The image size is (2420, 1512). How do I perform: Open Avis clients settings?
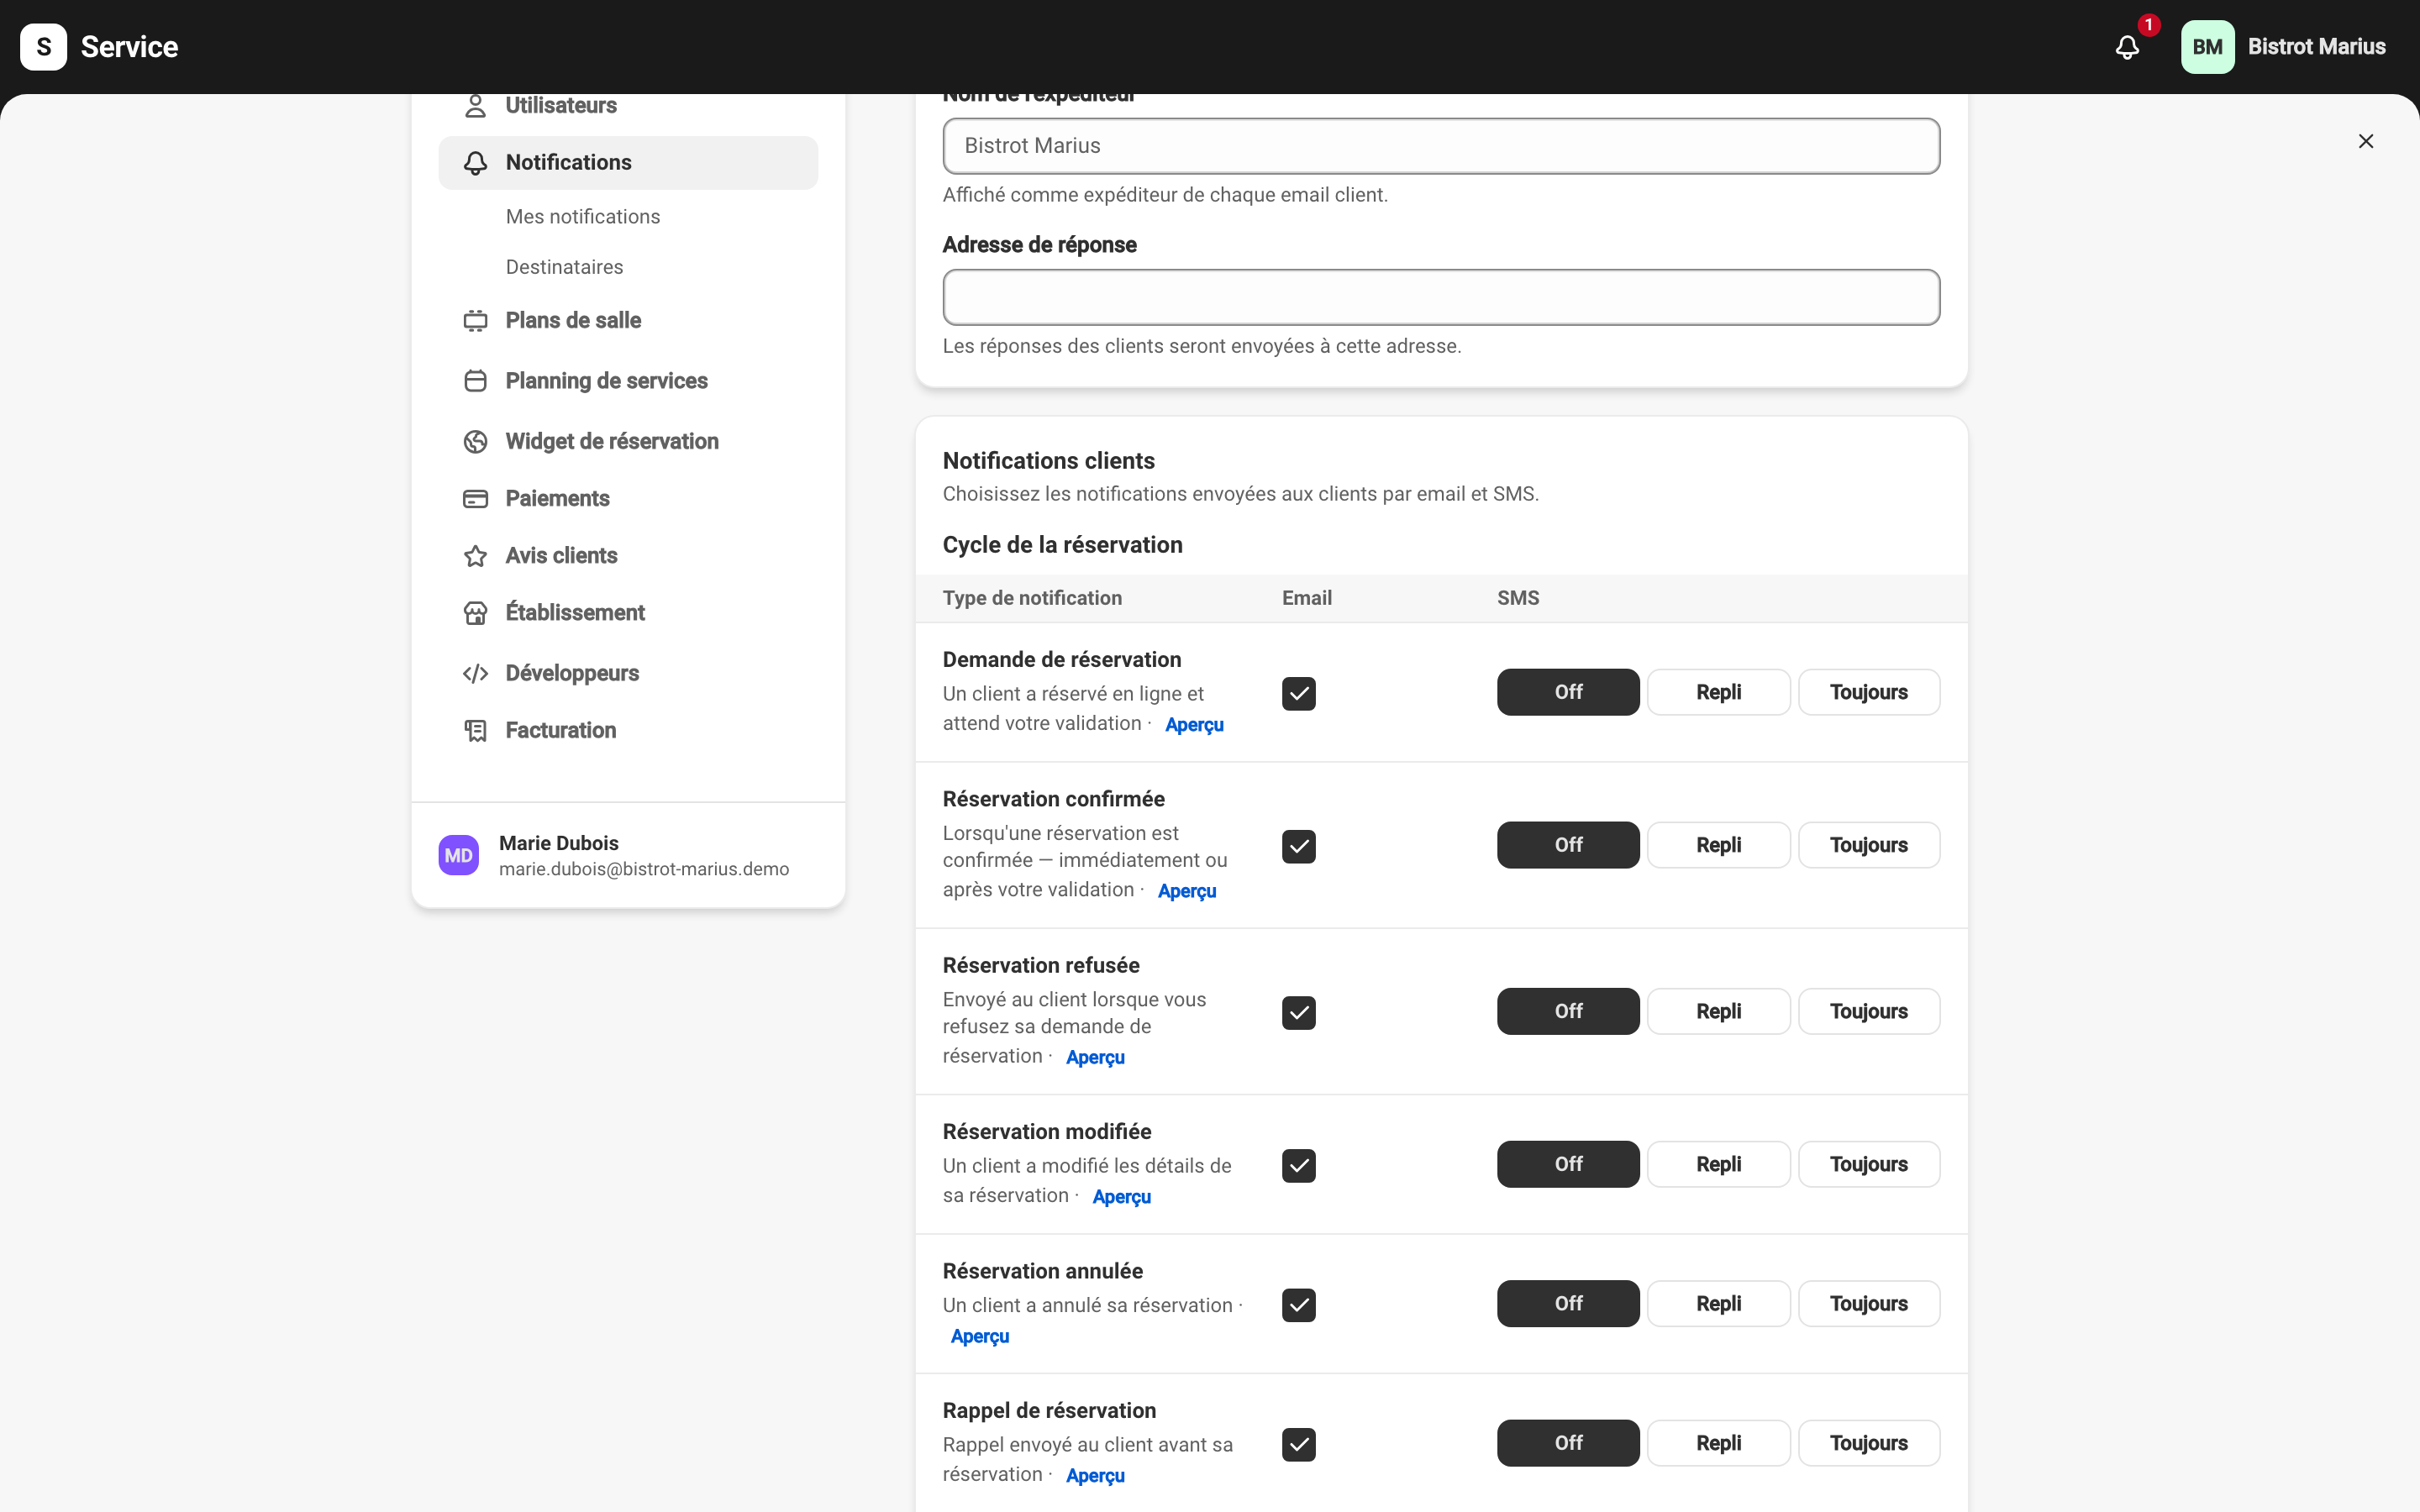point(628,556)
